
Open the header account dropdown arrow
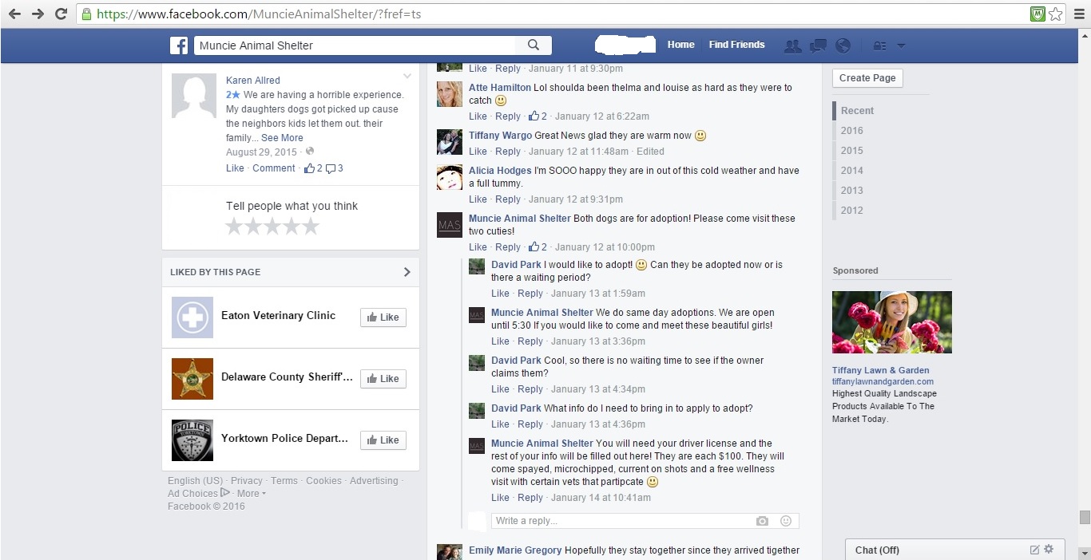point(901,45)
